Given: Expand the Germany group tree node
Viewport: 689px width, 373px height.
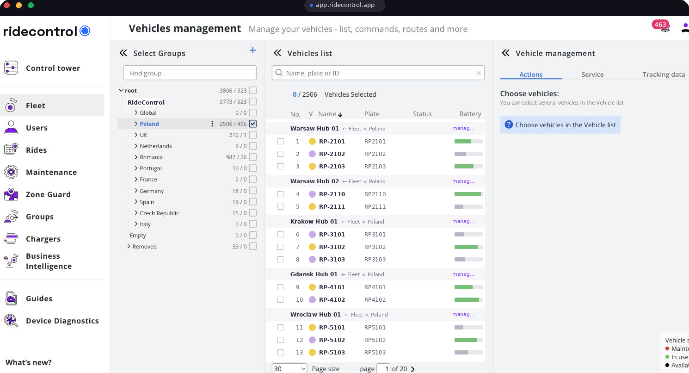Looking at the screenshot, I should [x=136, y=191].
